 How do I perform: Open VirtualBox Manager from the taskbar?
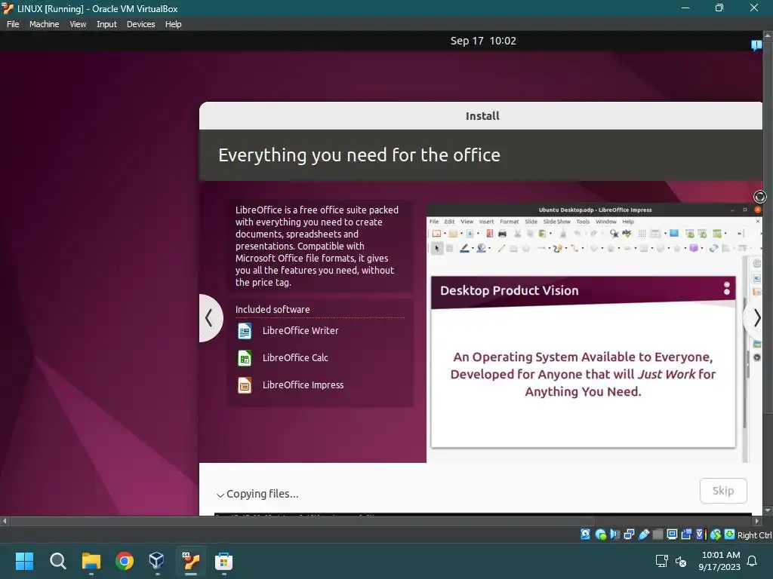click(157, 561)
